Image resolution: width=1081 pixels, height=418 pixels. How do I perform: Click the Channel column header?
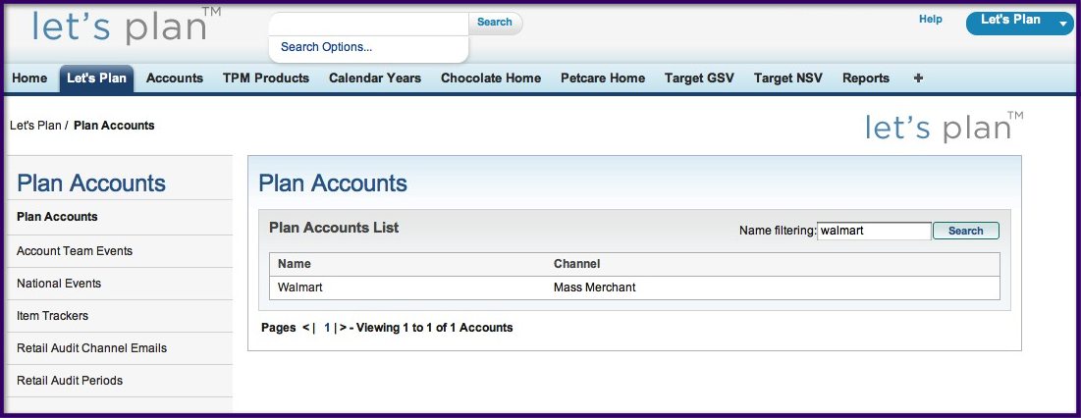[577, 264]
